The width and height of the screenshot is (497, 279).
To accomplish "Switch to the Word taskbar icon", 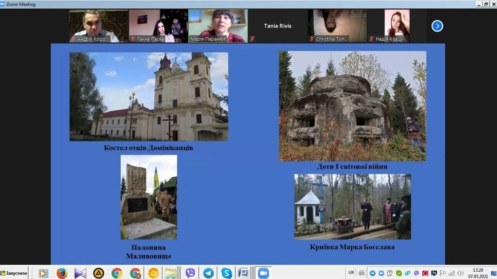I will tap(244, 273).
